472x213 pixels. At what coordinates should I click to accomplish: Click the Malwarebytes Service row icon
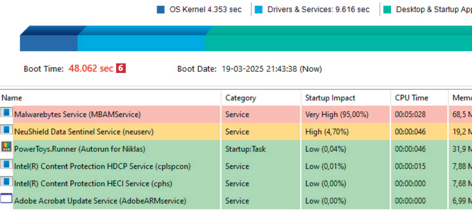pos(6,114)
